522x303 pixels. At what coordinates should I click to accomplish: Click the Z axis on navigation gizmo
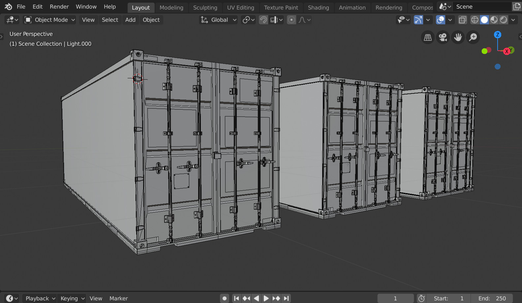[x=498, y=35]
